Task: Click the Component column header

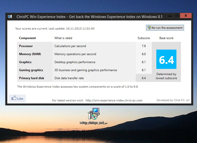Action: coord(27,38)
